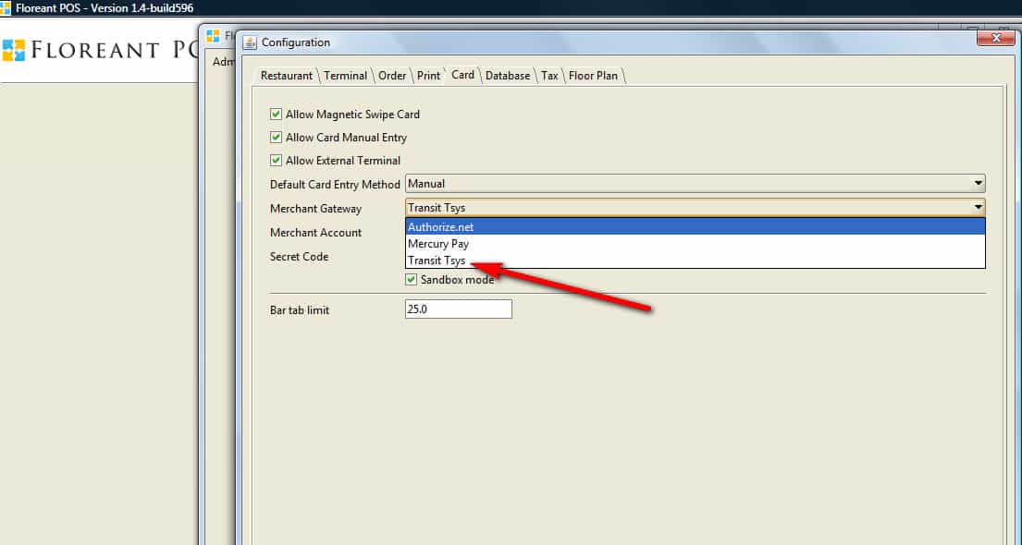Switch to the Tax tab
The width and height of the screenshot is (1022, 545).
coord(549,76)
